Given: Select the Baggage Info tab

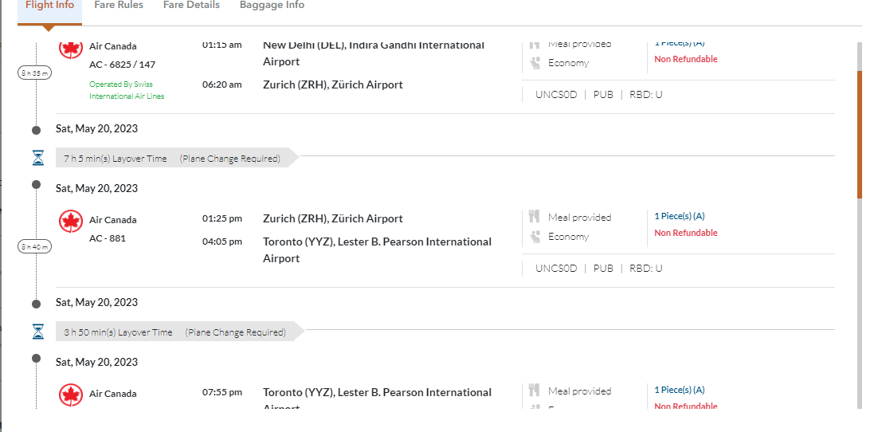Looking at the screenshot, I should coord(272,6).
